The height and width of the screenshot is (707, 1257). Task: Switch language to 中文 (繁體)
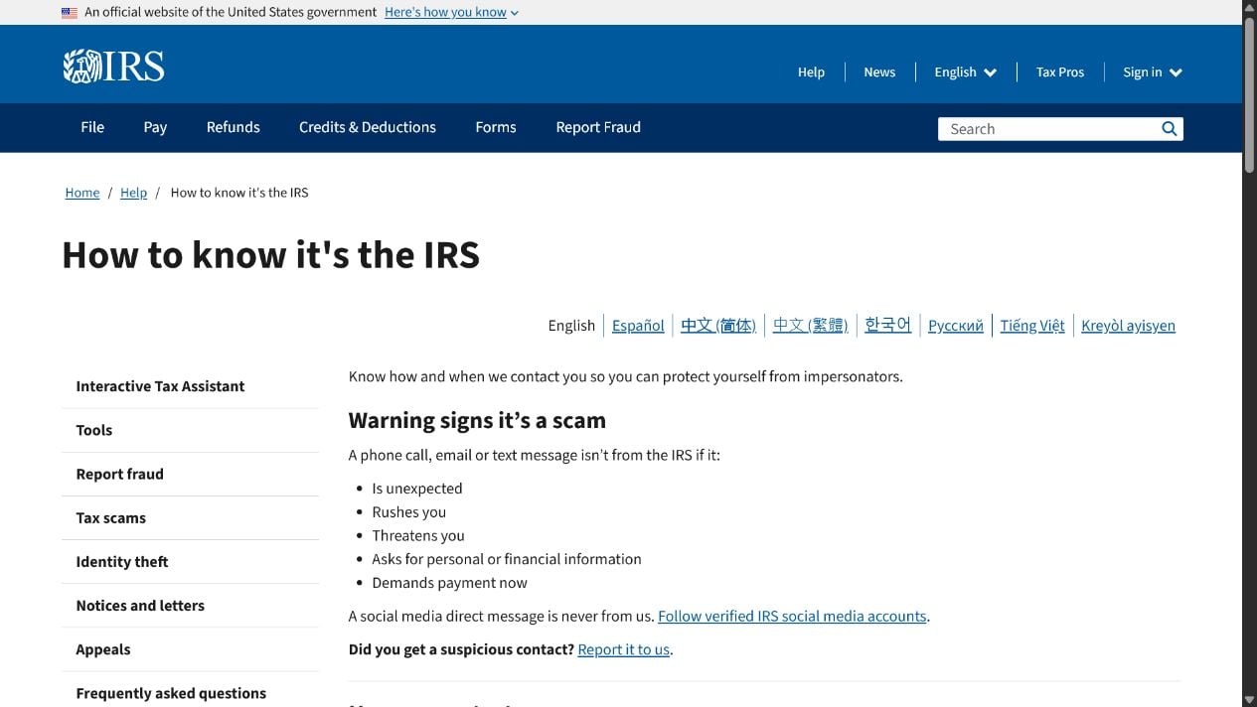(810, 326)
